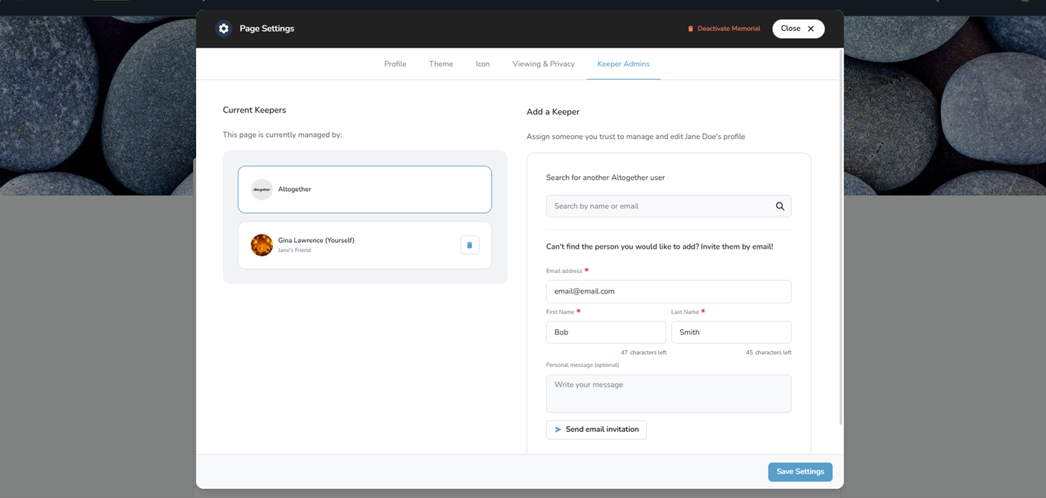This screenshot has height=498, width=1046.
Task: Select the First Name field containing Bob
Action: pyautogui.click(x=605, y=332)
